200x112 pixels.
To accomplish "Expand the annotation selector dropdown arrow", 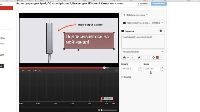I will point(162,23).
